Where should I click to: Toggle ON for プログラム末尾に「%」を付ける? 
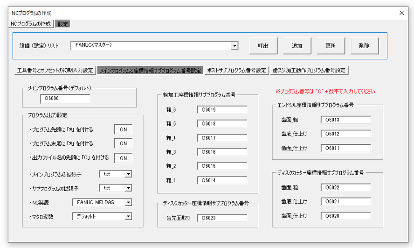(x=123, y=143)
